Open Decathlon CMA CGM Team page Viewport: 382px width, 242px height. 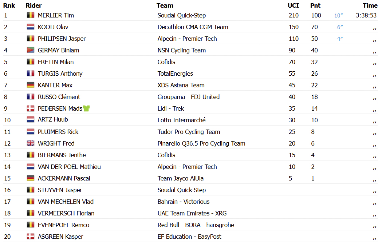tap(193, 27)
